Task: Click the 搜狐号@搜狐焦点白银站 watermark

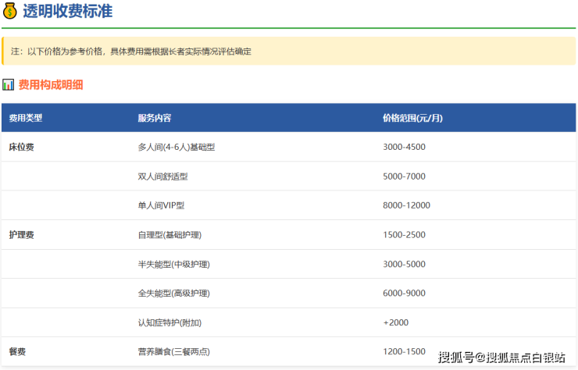Action: pos(501,358)
